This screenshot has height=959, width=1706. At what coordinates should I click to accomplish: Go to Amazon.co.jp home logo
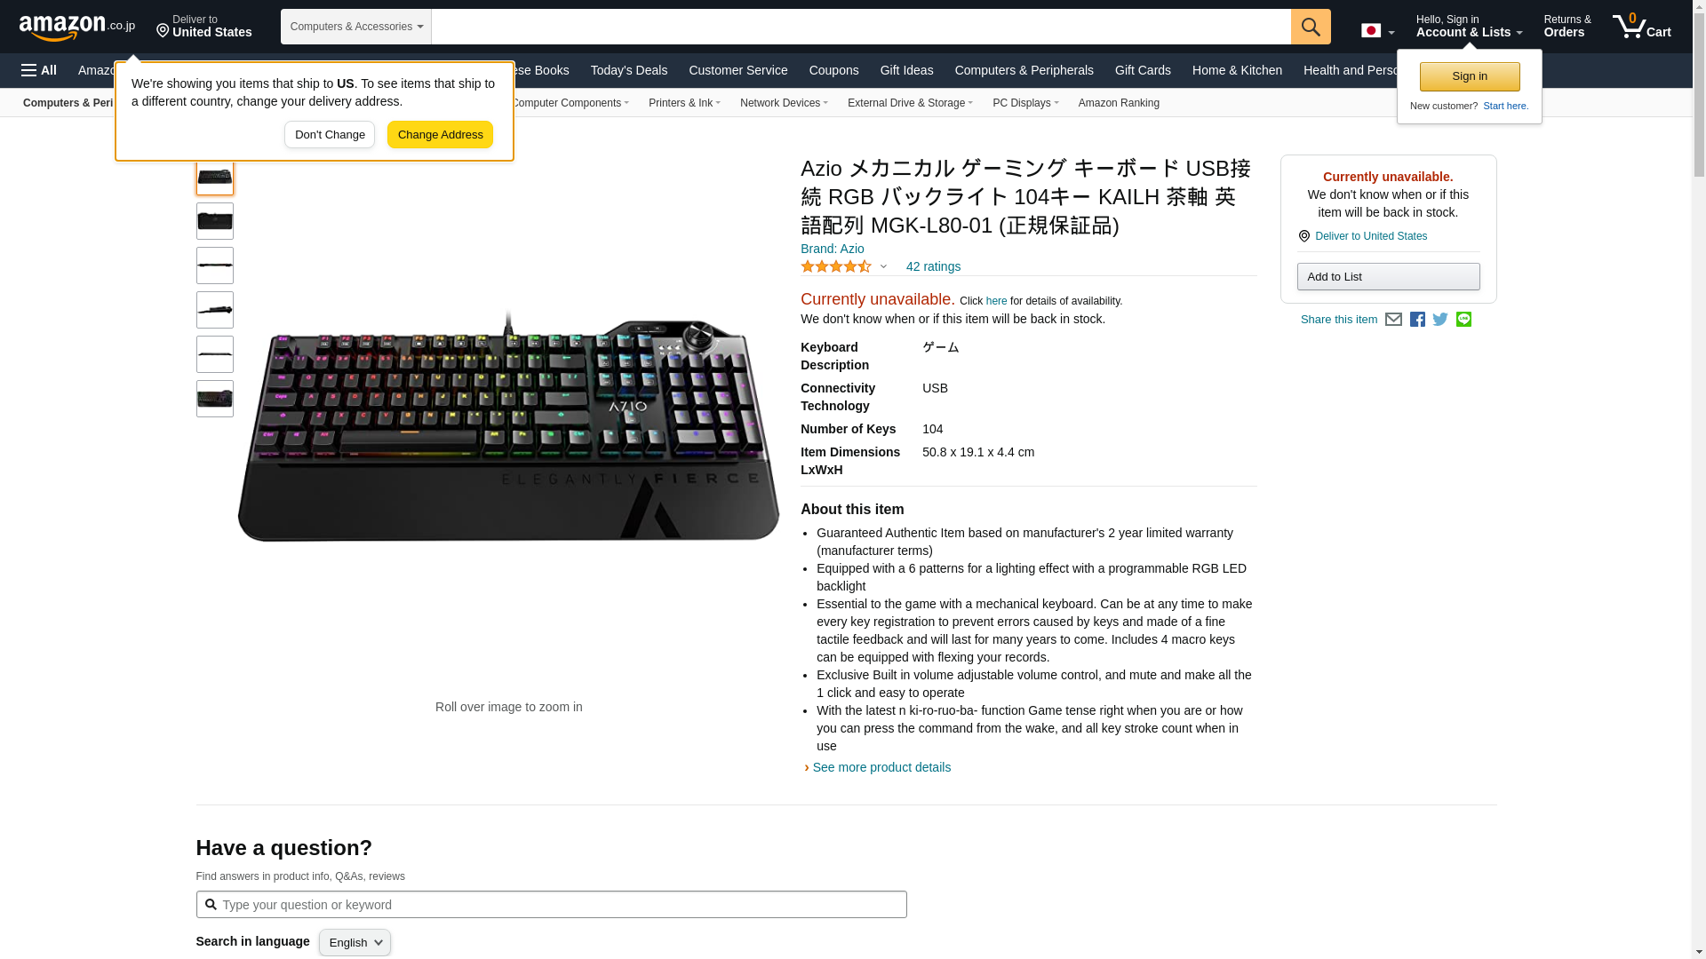(x=77, y=27)
